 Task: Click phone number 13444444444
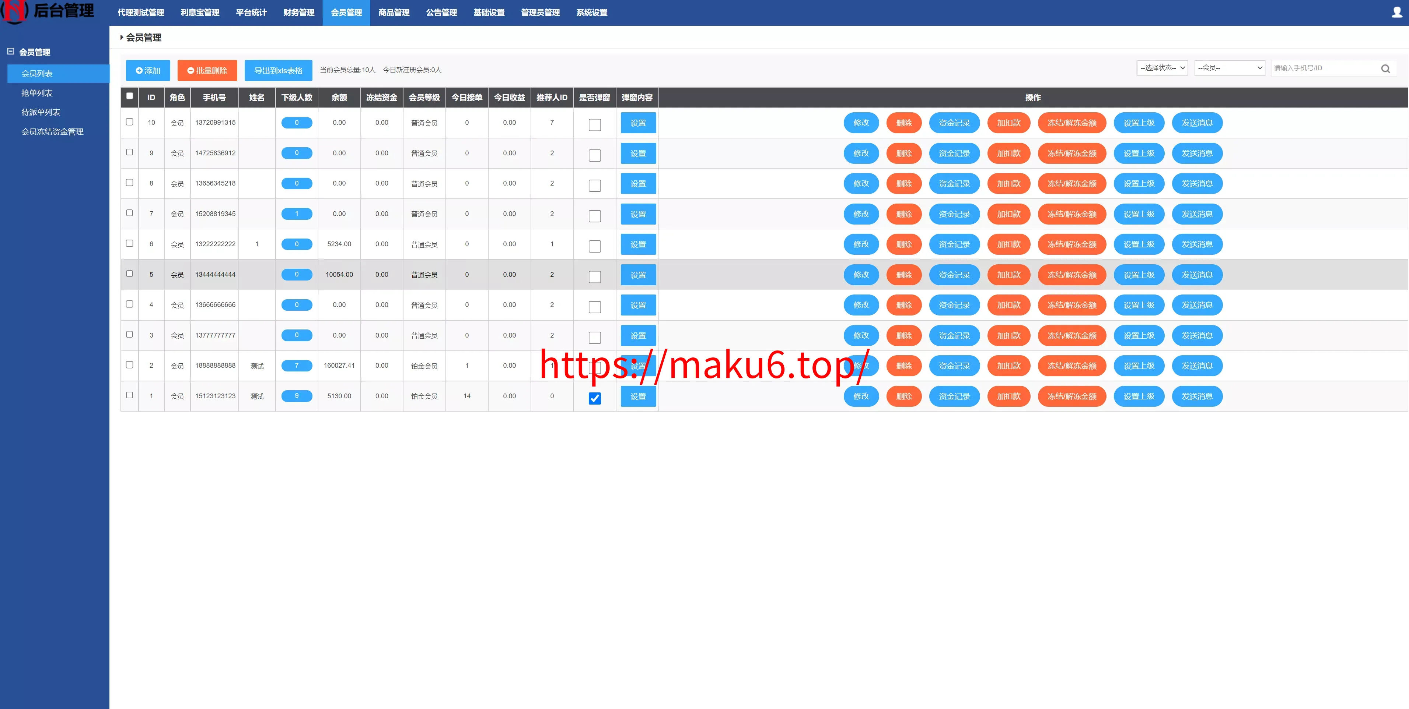tap(215, 274)
